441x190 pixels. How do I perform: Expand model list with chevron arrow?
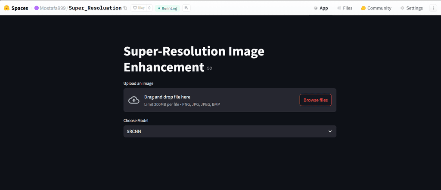(x=330, y=132)
